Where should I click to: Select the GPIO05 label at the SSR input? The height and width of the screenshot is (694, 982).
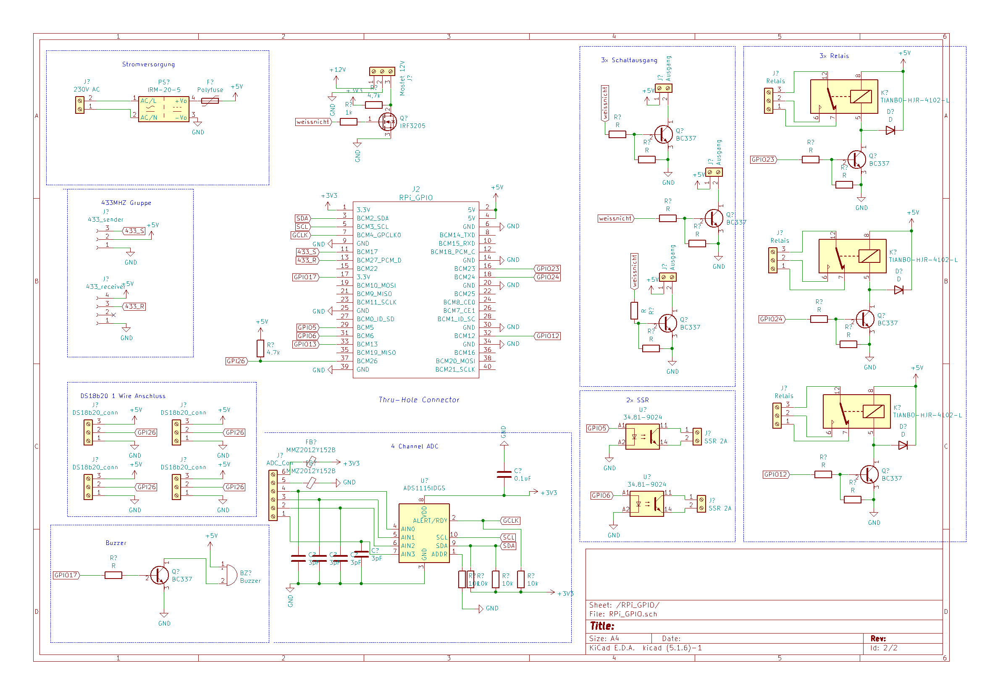pos(597,428)
